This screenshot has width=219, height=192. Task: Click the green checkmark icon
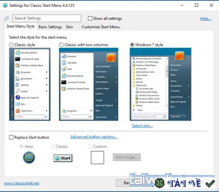tap(210, 183)
